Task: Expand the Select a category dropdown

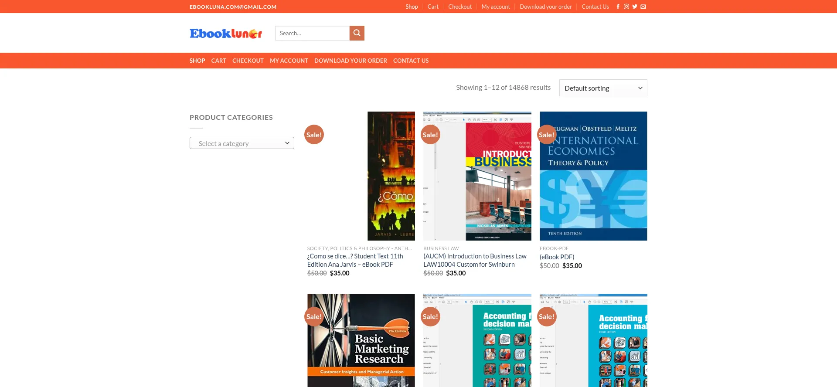Action: [242, 143]
